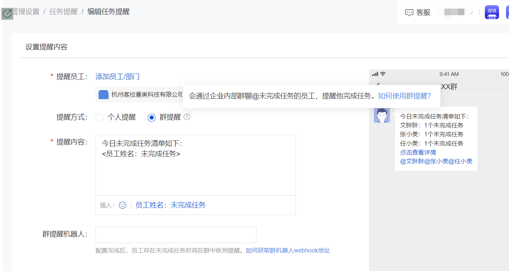Open 如何获取群机器人webhook地址 link
Screen dimensions: 509x271
pyautogui.click(x=287, y=250)
